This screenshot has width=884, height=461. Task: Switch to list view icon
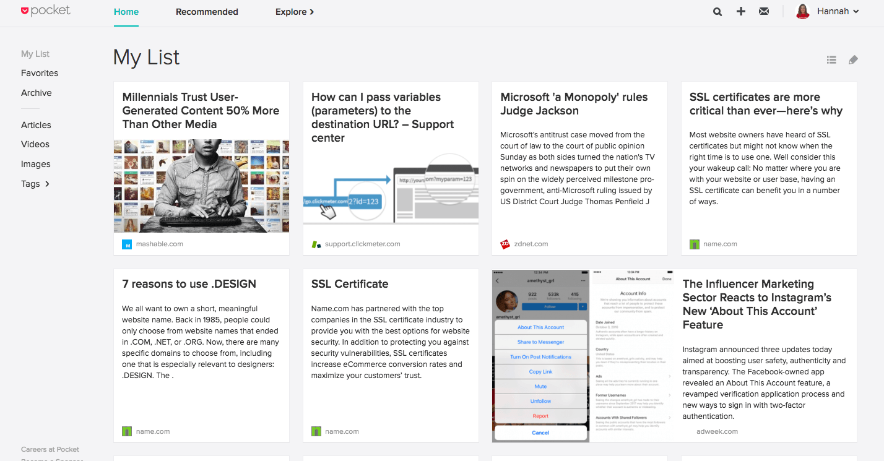coord(831,60)
